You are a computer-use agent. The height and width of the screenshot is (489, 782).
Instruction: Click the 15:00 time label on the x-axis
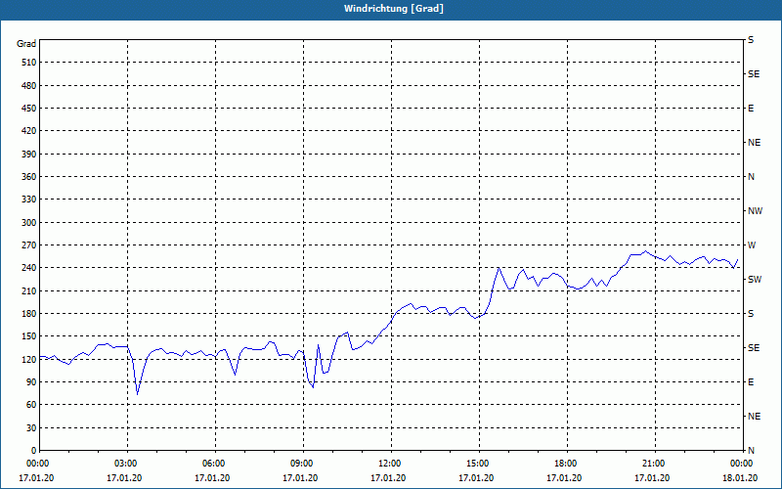(x=476, y=464)
